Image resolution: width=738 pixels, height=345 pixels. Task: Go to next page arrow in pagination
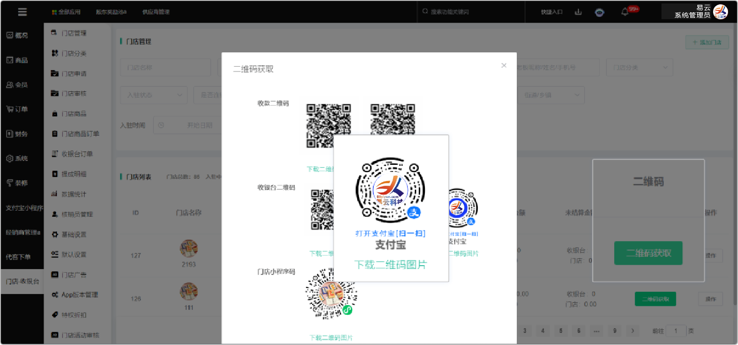coord(633,331)
